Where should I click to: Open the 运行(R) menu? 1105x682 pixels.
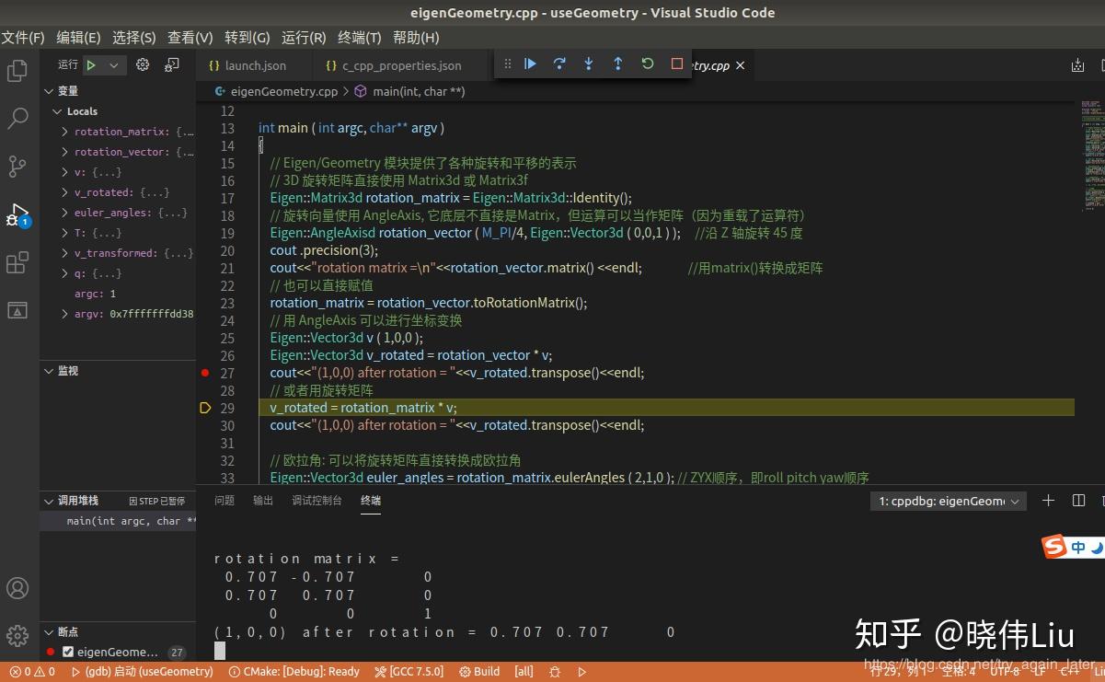pyautogui.click(x=302, y=38)
